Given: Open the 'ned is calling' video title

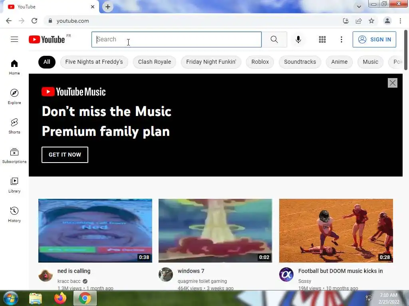Looking at the screenshot, I should 74,271.
